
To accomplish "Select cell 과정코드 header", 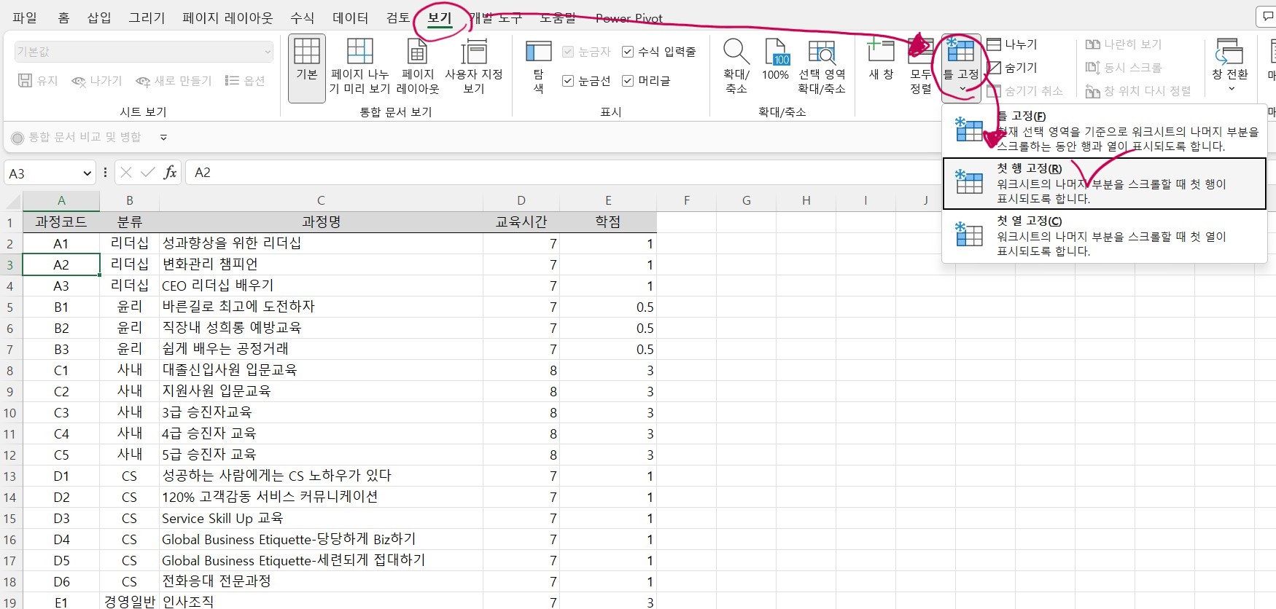I will click(x=61, y=222).
